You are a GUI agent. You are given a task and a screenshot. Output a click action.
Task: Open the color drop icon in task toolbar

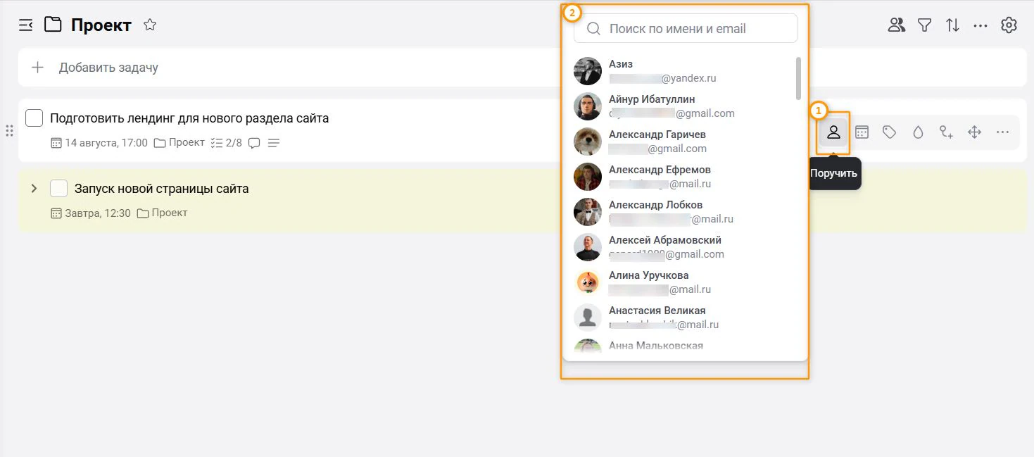pos(918,132)
